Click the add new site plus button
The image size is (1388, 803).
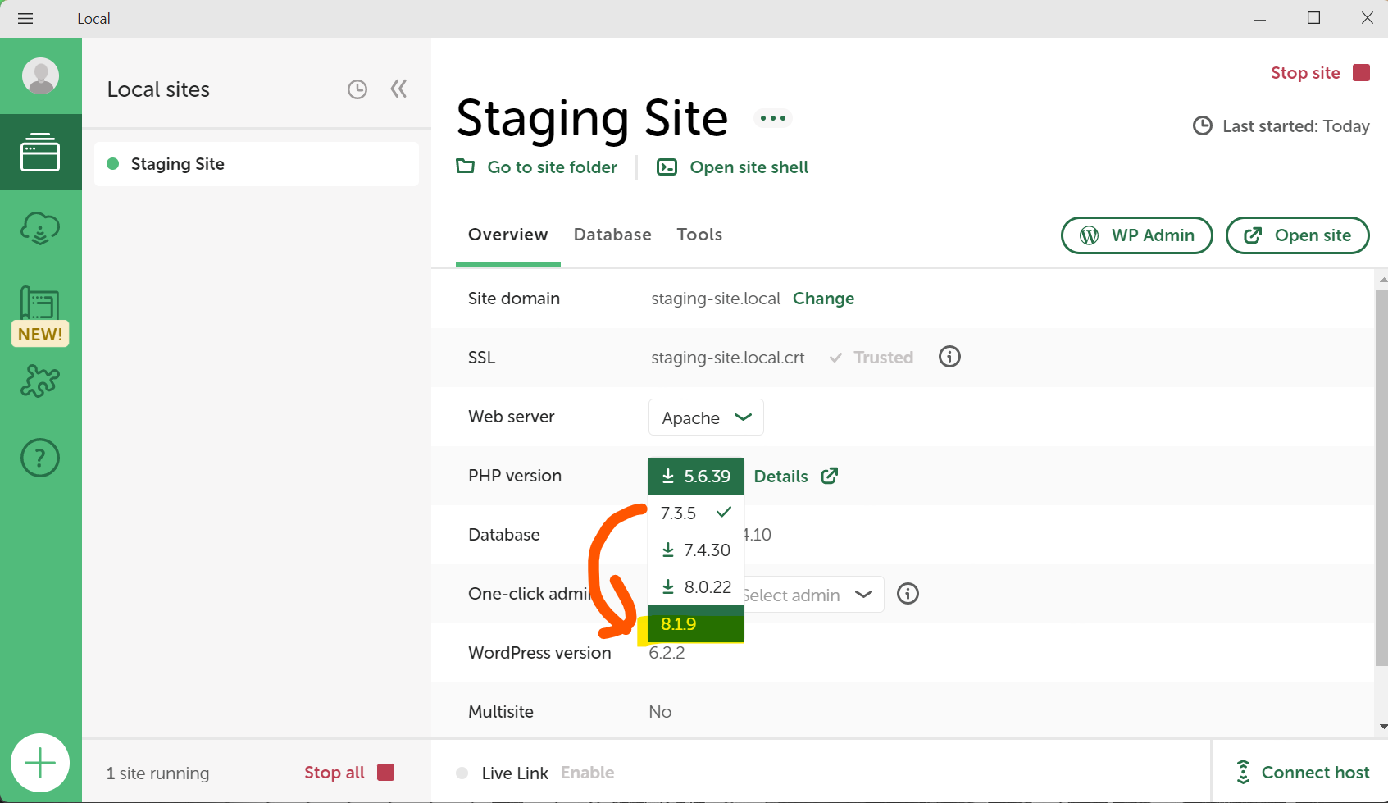pos(40,763)
